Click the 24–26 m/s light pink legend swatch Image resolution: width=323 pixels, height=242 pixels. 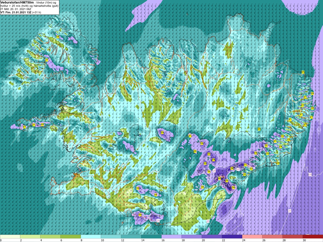pyautogui.click(x=252, y=237)
